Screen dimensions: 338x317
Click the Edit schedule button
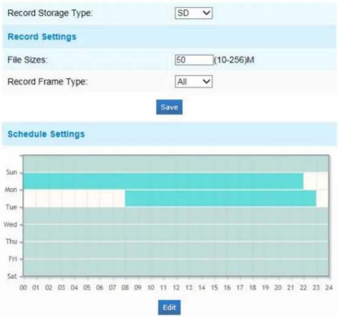point(169,307)
